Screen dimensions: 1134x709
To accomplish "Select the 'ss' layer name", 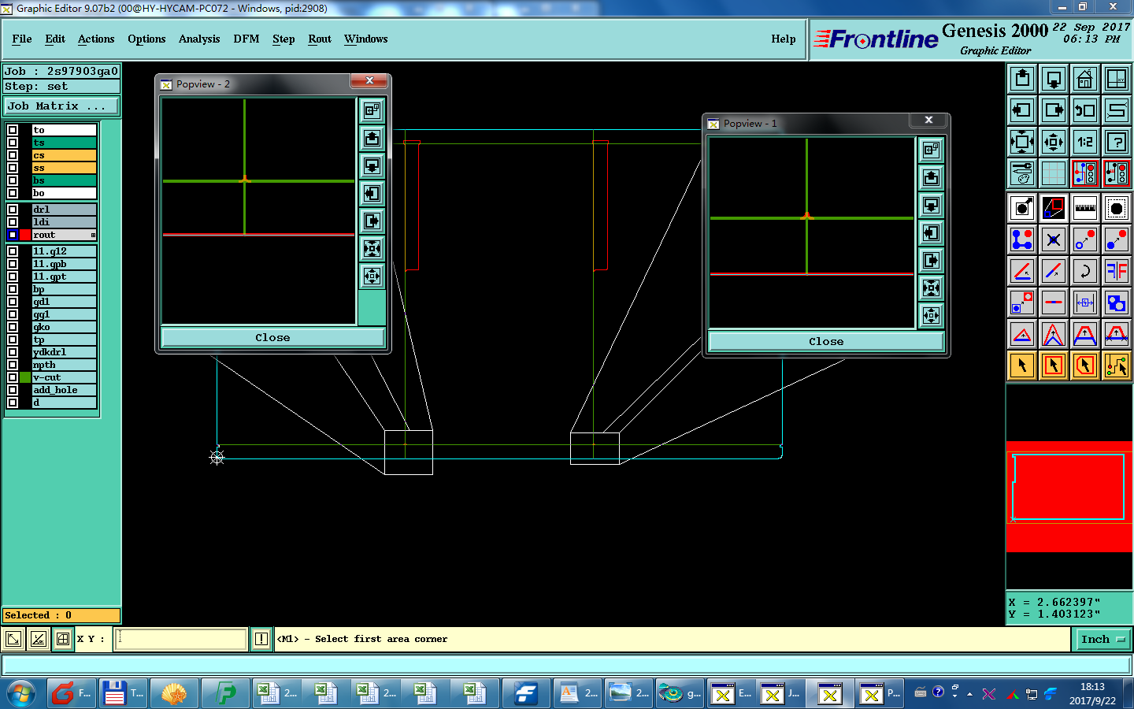I will [x=64, y=168].
